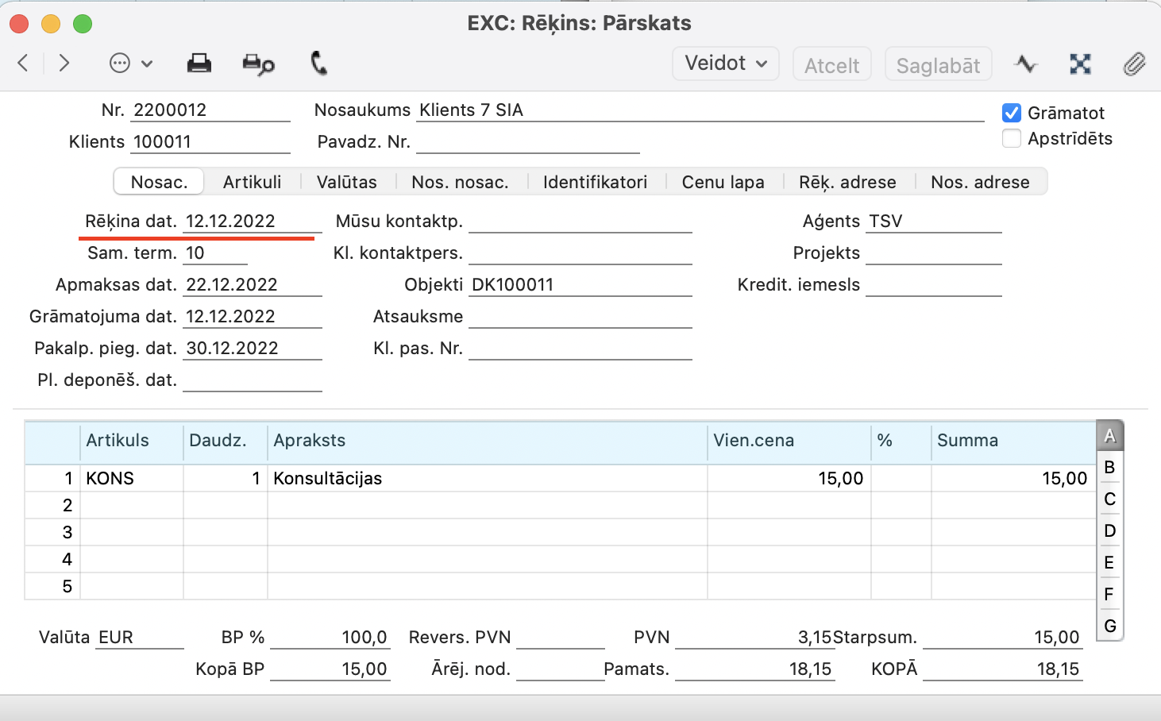
Task: Select the Konsultācijas description cell
Action: (486, 478)
